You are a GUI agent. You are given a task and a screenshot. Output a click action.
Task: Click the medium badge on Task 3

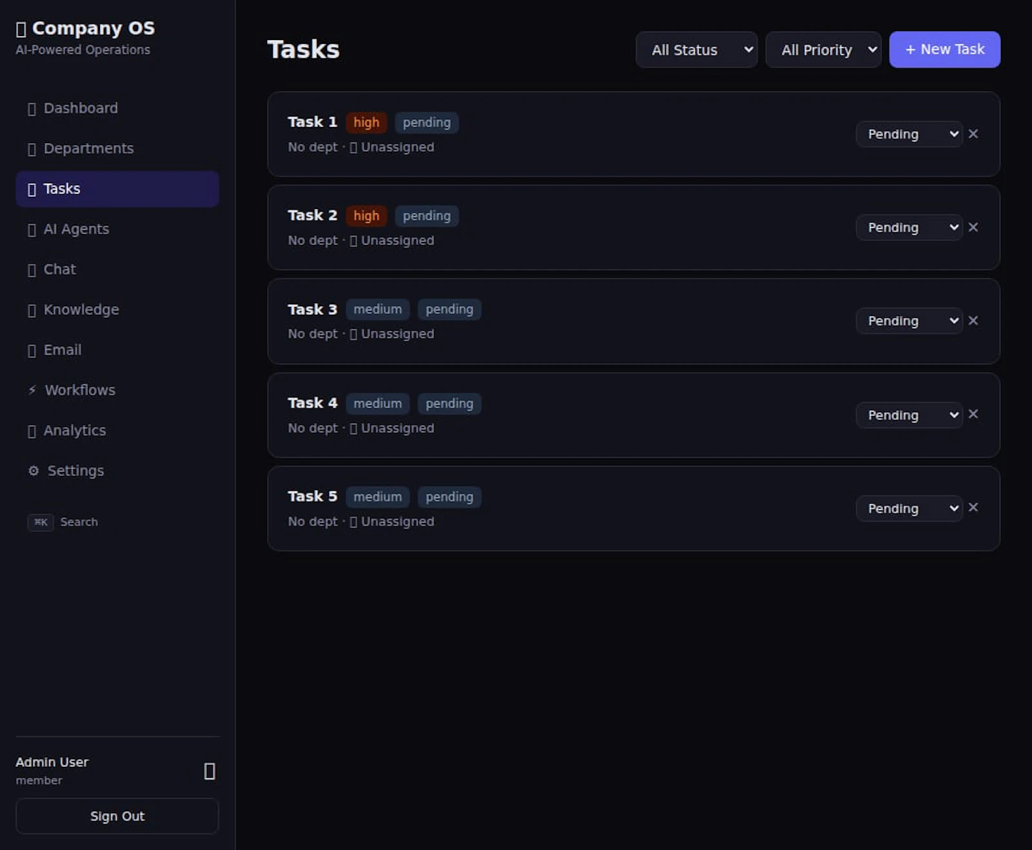[x=378, y=310]
